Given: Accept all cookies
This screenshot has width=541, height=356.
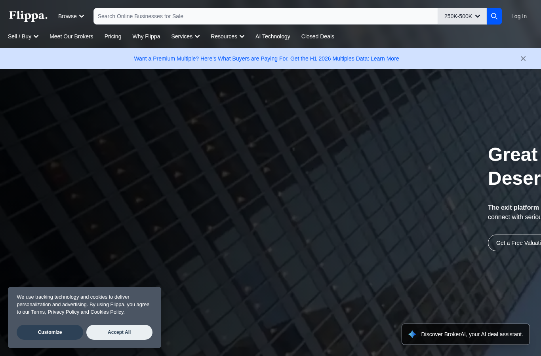Looking at the screenshot, I should tap(119, 332).
